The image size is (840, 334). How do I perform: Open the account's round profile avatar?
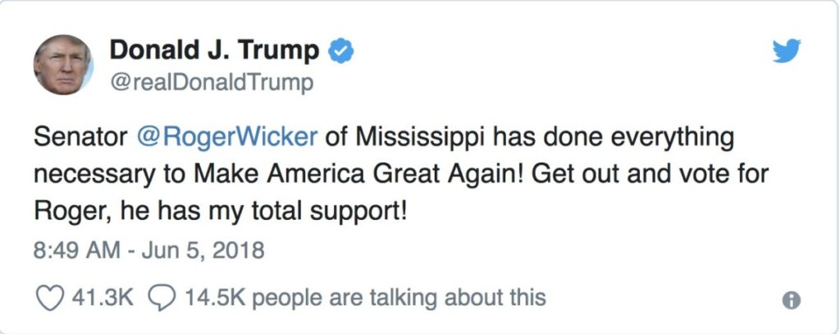pyautogui.click(x=63, y=65)
